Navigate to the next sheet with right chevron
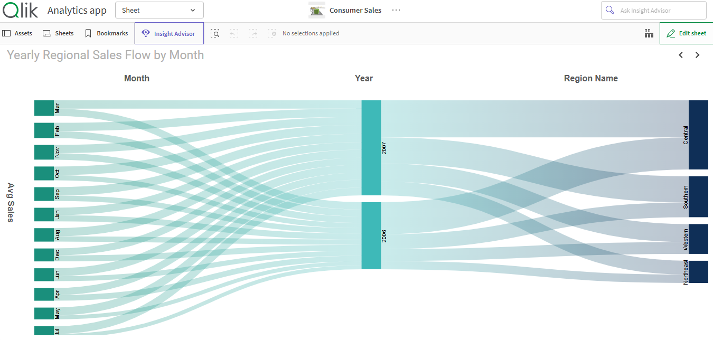The height and width of the screenshot is (340, 713). (697, 54)
